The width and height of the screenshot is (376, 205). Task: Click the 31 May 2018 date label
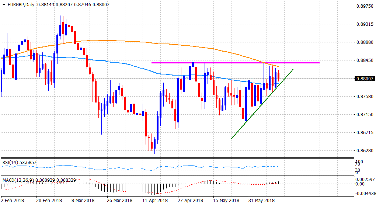click(x=261, y=200)
